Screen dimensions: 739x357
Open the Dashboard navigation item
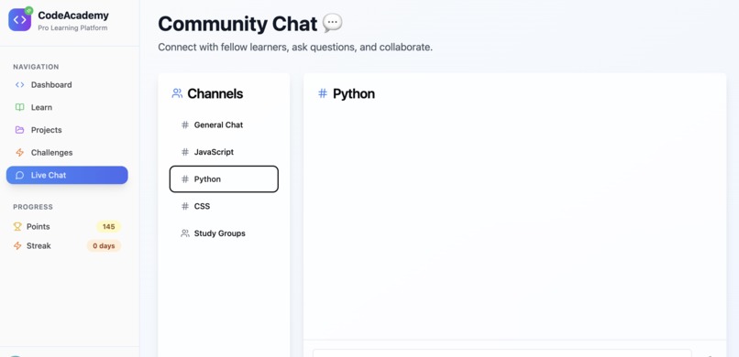point(67,85)
